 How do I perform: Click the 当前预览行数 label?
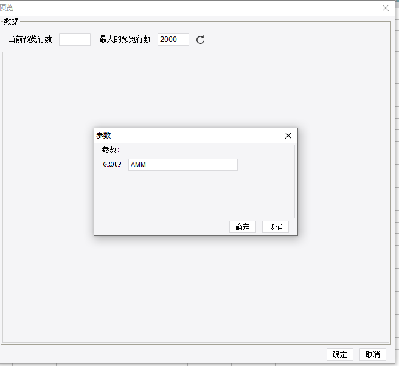(32, 39)
